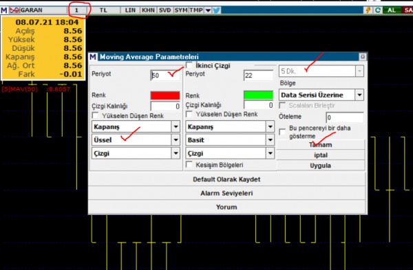Click the green C icon in the toolbar
The height and width of the screenshot is (270, 413).
(378, 10)
